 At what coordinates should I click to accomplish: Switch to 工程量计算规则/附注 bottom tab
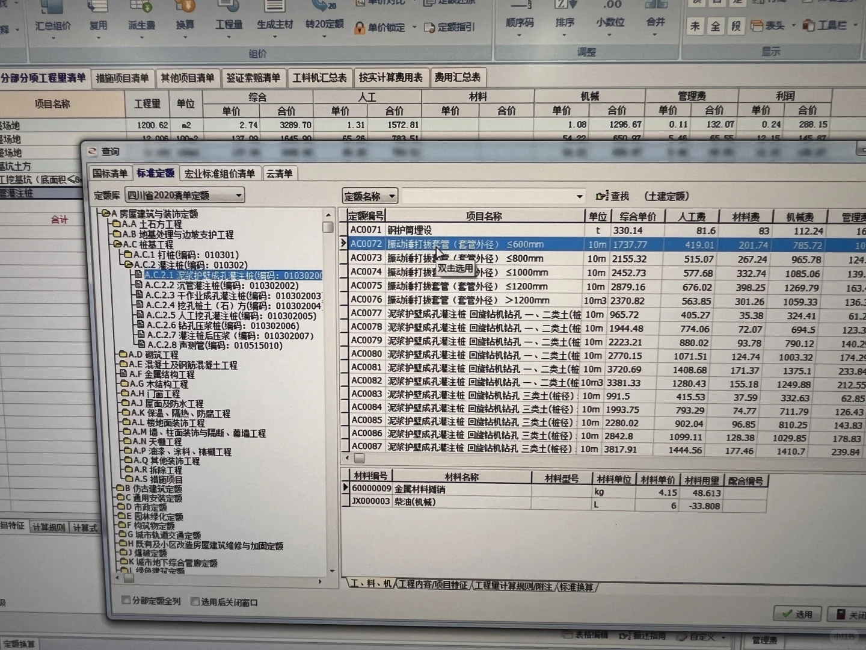[x=513, y=586]
